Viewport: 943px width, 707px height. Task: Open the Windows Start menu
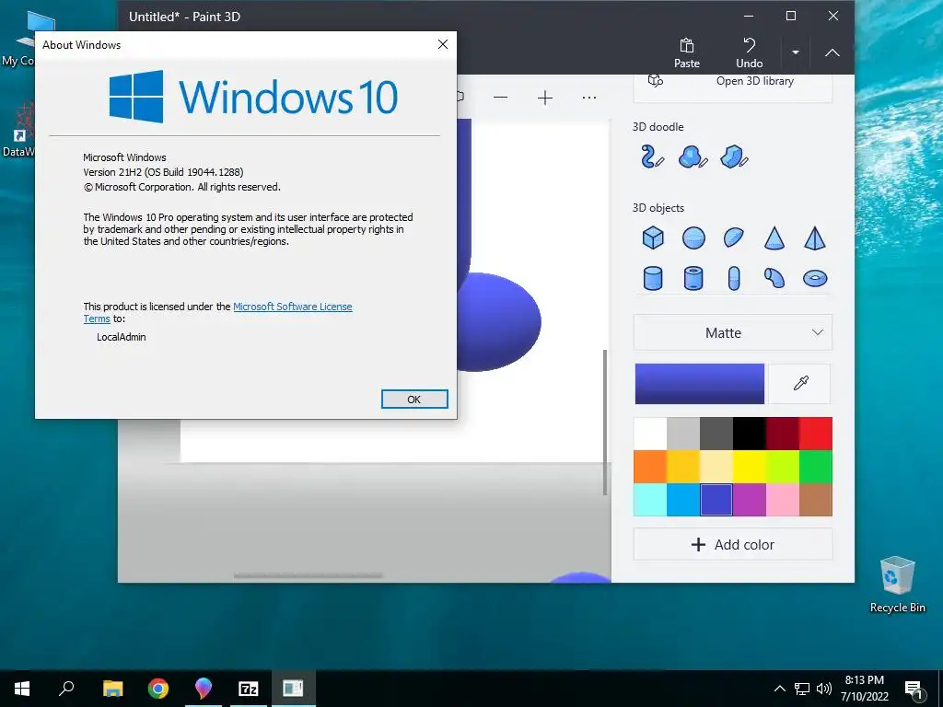coord(22,689)
